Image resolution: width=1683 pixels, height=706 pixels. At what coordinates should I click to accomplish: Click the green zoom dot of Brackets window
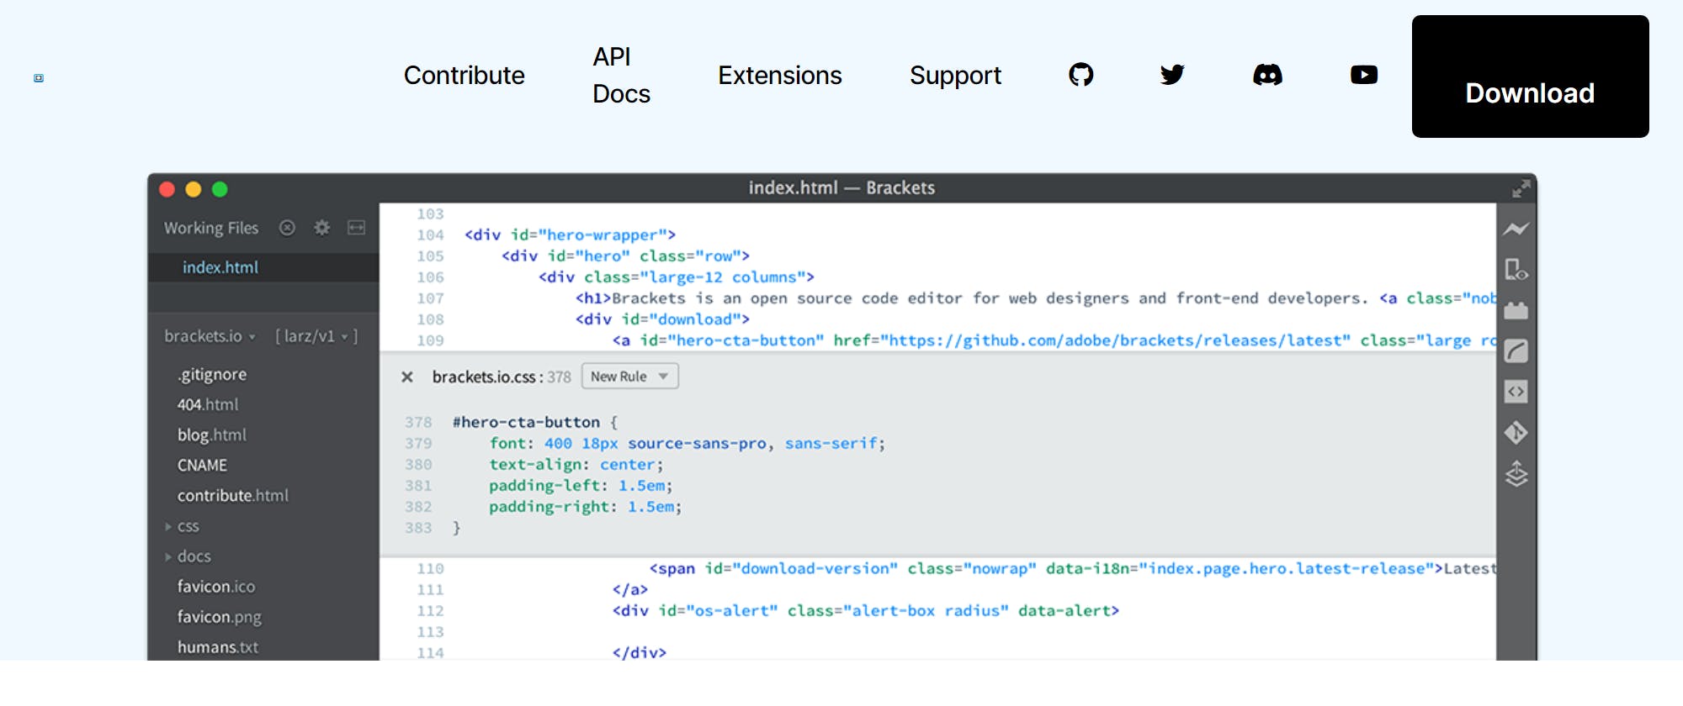[220, 189]
